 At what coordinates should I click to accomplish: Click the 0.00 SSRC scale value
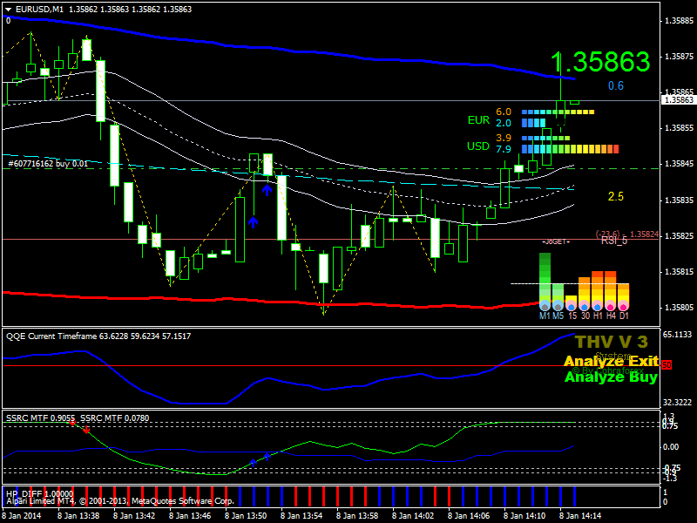pyautogui.click(x=671, y=447)
